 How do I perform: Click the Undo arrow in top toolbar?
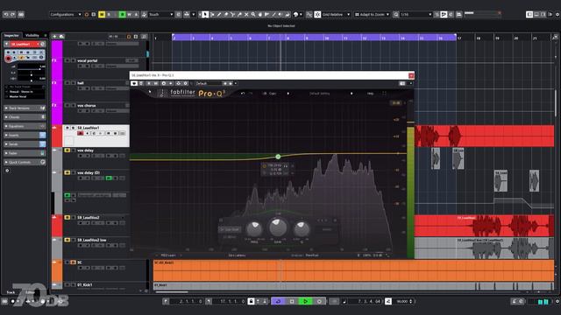[6, 14]
